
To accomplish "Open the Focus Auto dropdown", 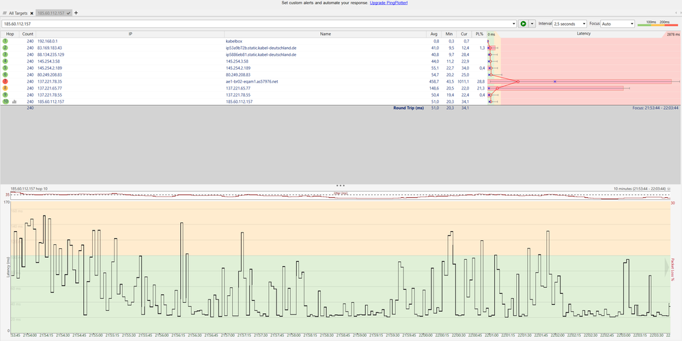I will (x=617, y=24).
